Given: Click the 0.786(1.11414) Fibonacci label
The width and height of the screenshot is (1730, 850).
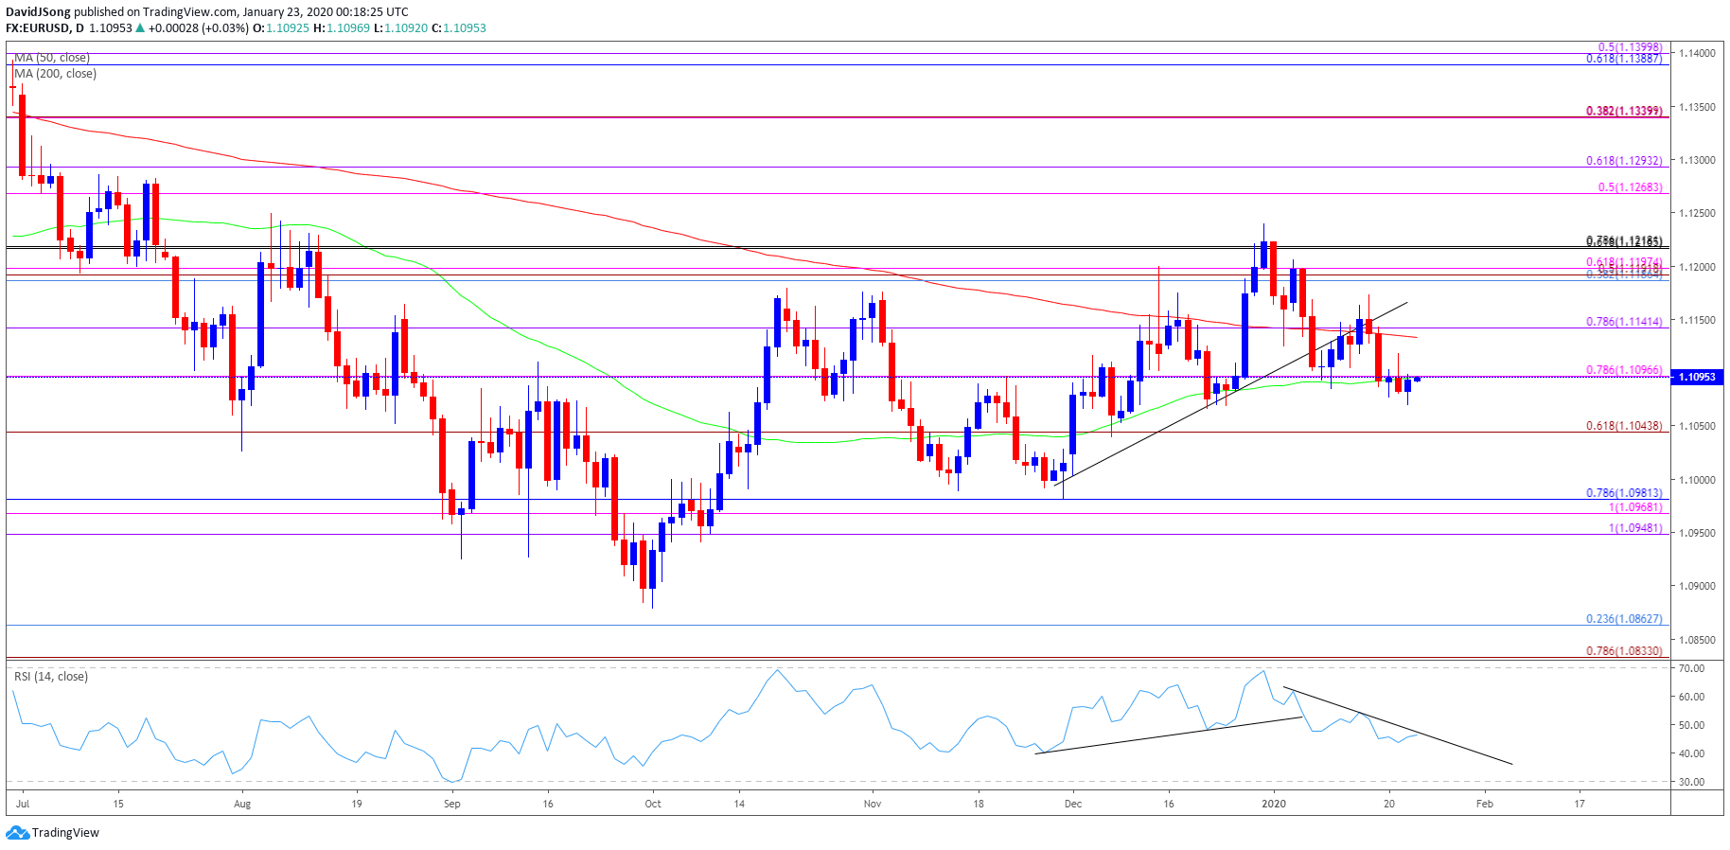Looking at the screenshot, I should [x=1624, y=322].
